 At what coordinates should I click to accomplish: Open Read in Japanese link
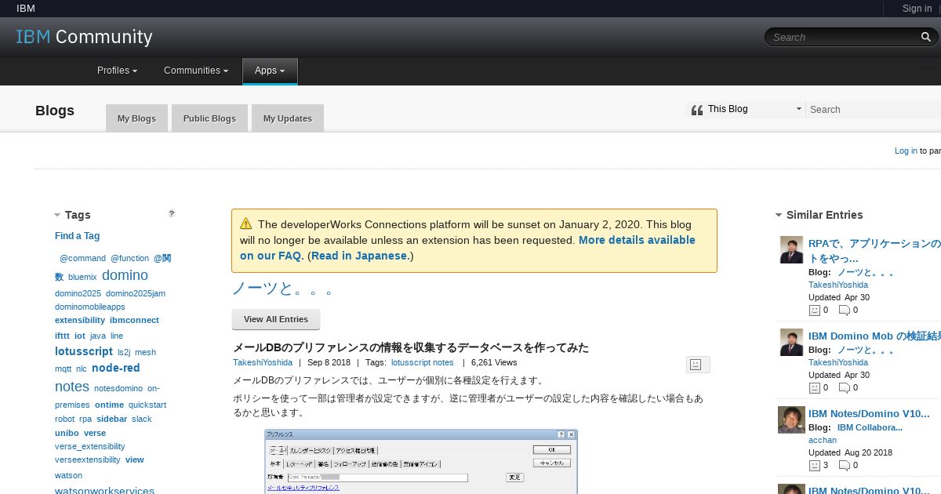point(361,256)
